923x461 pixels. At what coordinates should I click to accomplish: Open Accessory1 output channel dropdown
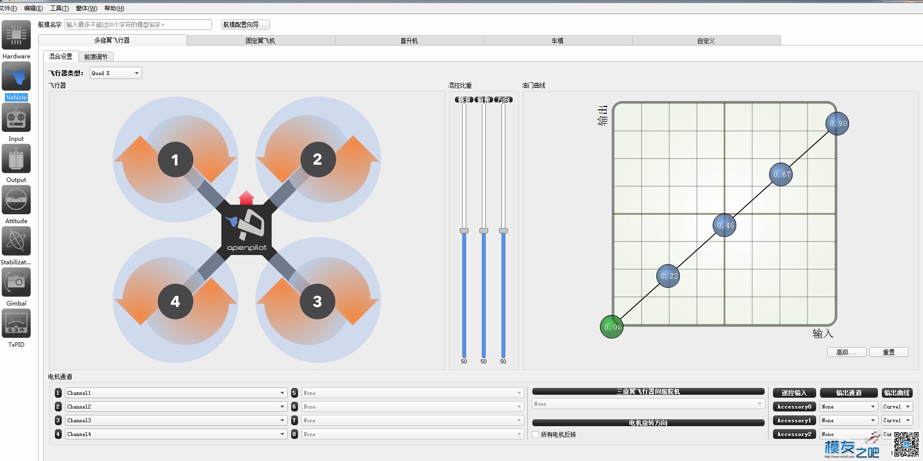point(848,420)
